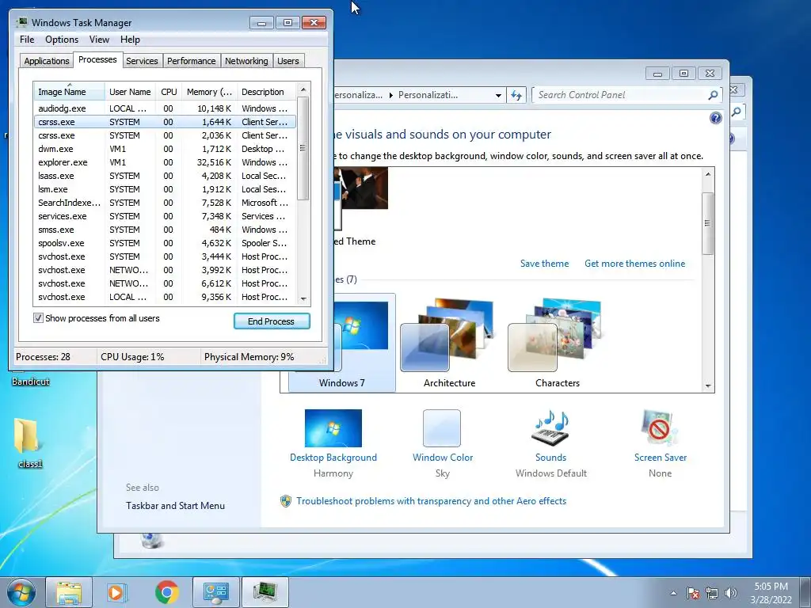The height and width of the screenshot is (608, 811).
Task: Select the lsm.exe process row
Action: pyautogui.click(x=165, y=189)
